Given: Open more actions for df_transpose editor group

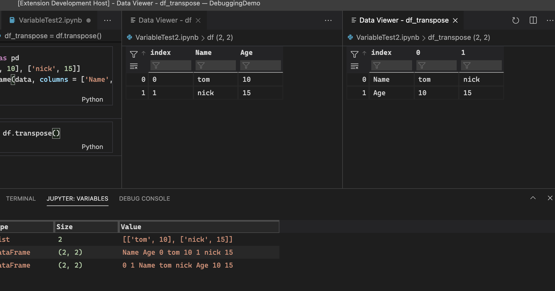Looking at the screenshot, I should (x=550, y=20).
